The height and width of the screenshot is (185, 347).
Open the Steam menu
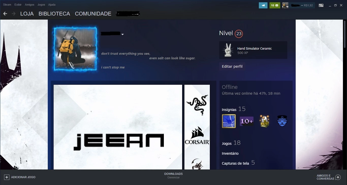[7, 5]
